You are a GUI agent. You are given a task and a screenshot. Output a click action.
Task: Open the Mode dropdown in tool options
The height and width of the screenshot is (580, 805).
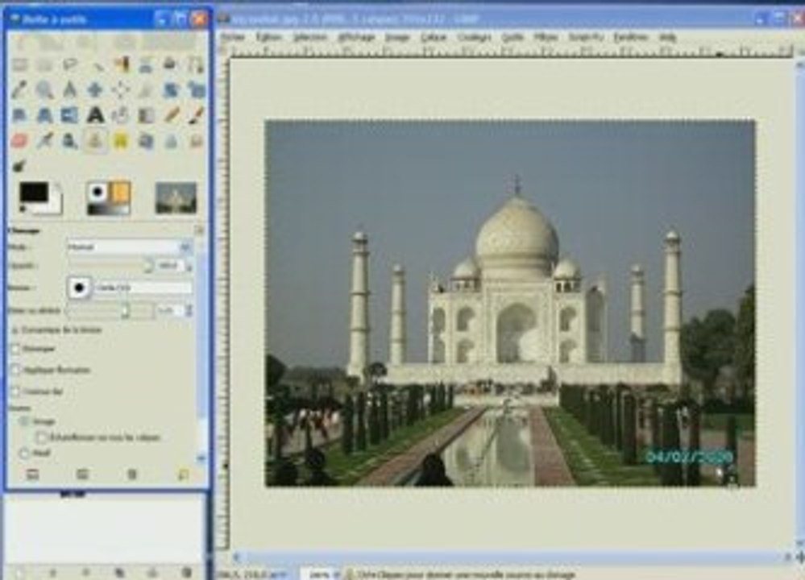point(130,247)
